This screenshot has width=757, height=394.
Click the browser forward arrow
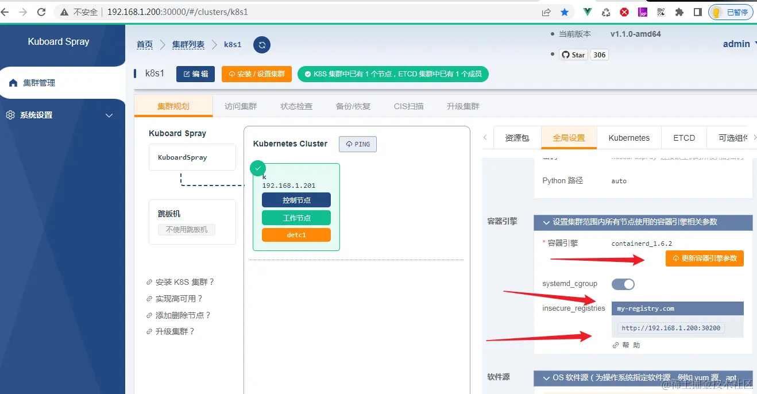pos(23,11)
